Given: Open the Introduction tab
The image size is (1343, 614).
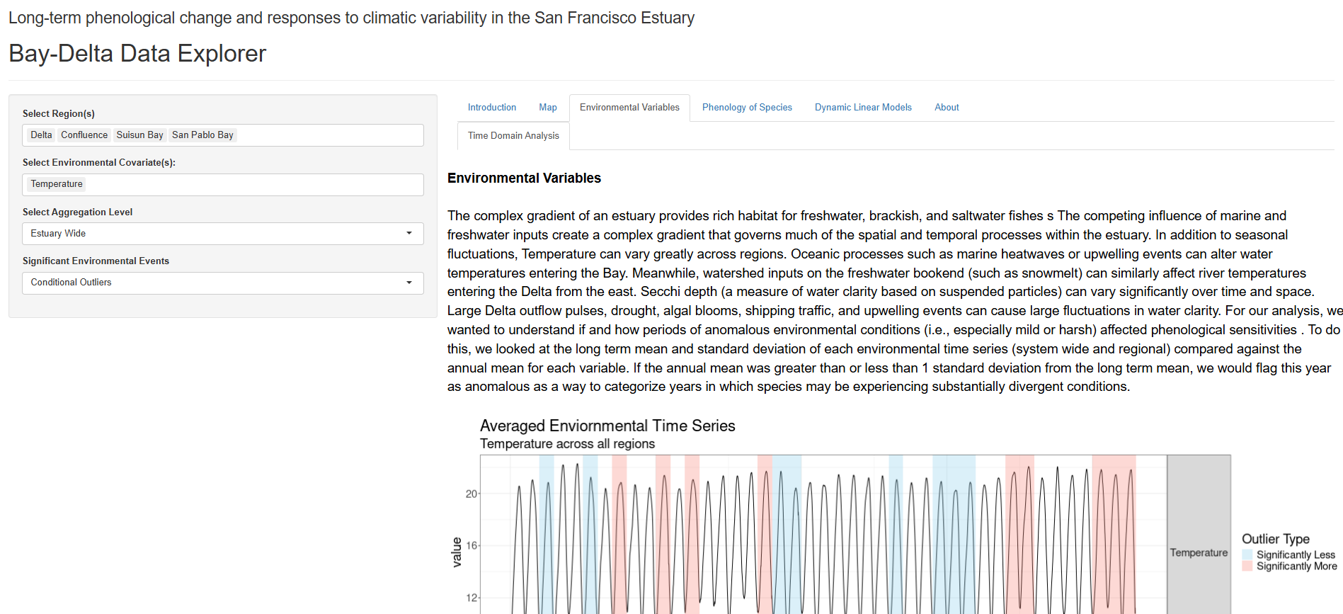Looking at the screenshot, I should coord(491,108).
